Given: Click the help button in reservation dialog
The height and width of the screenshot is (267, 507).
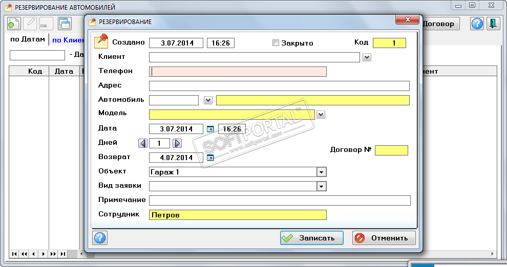Looking at the screenshot, I should coord(100,238).
